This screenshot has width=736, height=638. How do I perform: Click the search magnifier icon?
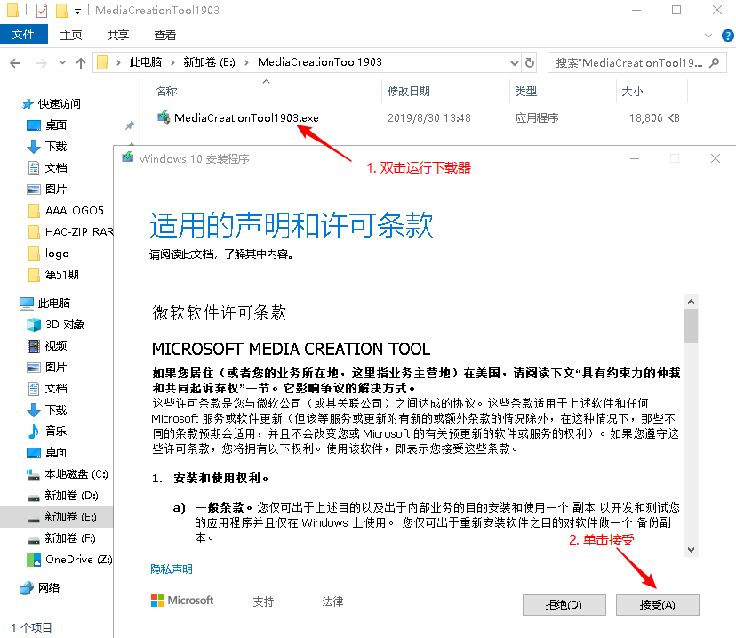pyautogui.click(x=715, y=62)
